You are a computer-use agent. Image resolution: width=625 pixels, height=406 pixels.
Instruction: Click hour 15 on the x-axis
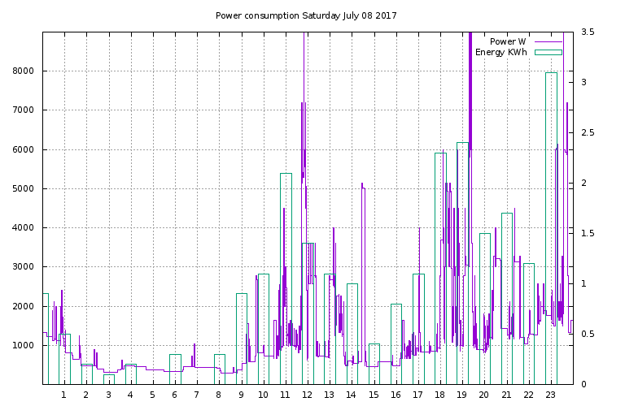(374, 395)
